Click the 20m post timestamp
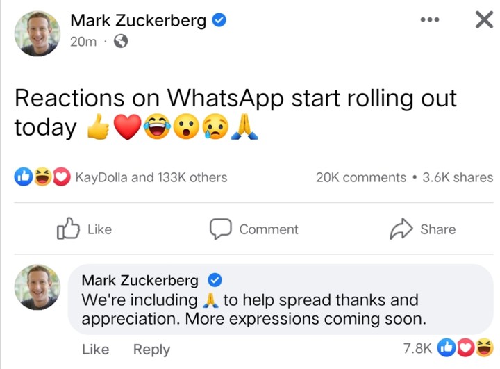500x369 pixels. point(83,41)
